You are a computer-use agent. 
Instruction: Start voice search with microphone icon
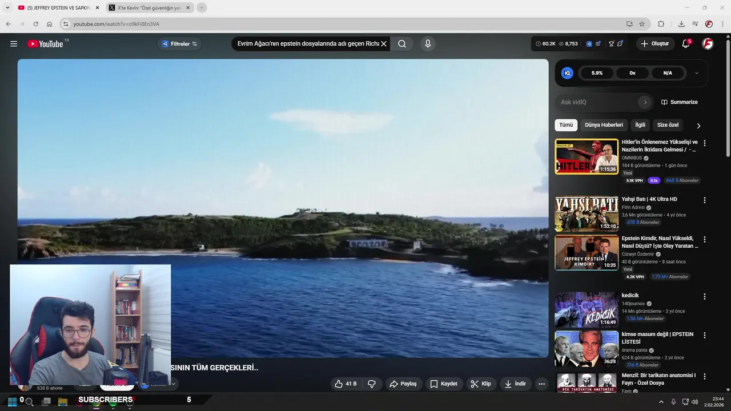pos(428,44)
